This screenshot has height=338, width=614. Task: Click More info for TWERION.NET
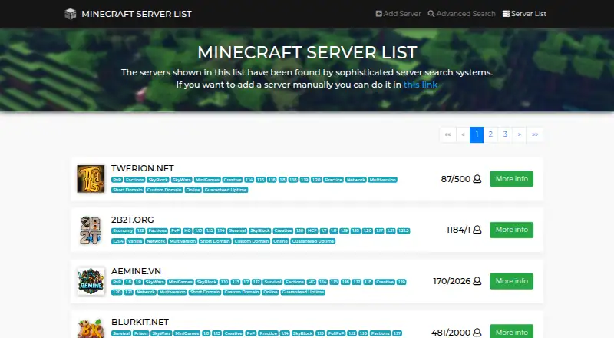(511, 179)
